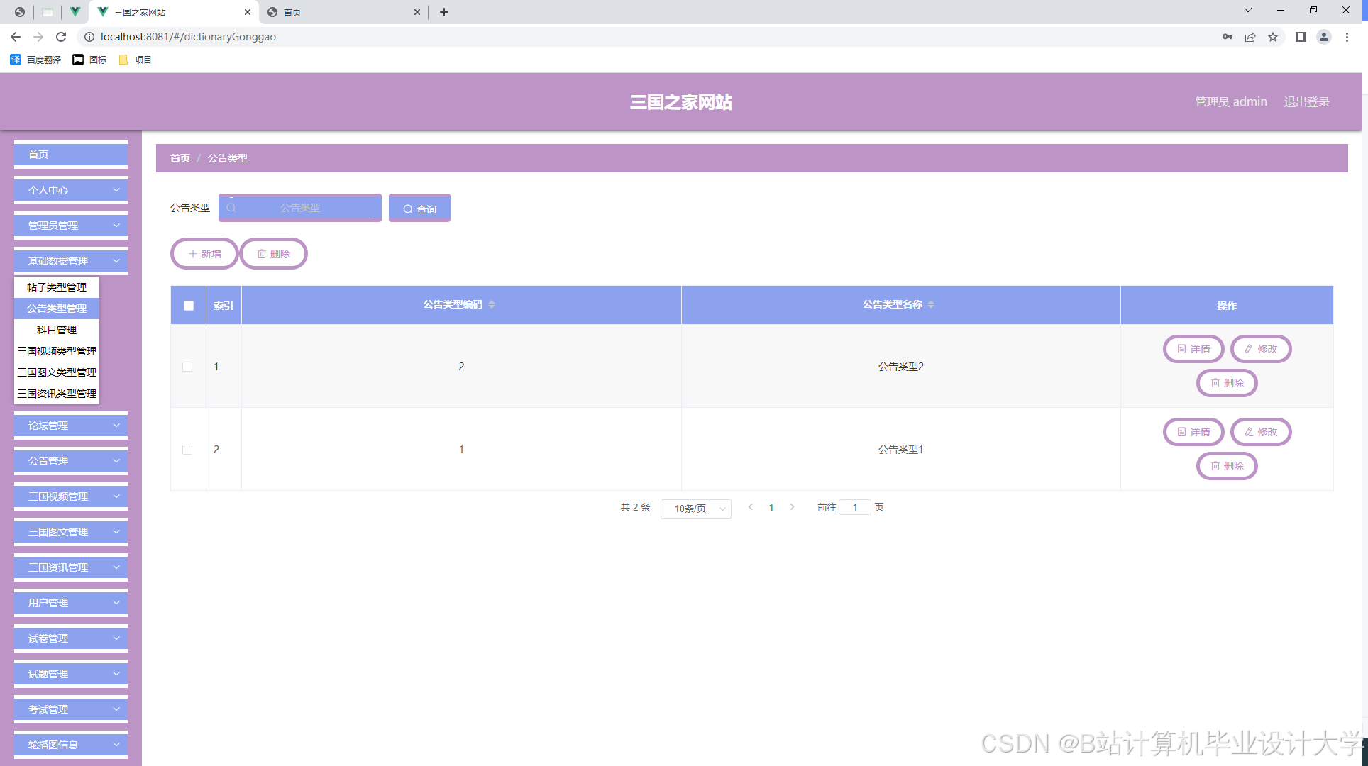Delete the 公告类型2 row via 删除
Screen dimensions: 1368x766
[x=1227, y=383]
